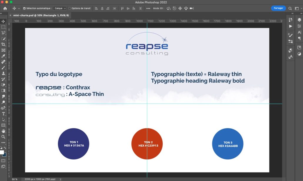Expand the right icon panel column
Image resolution: width=303 pixels, height=181 pixels.
(x=301, y=13)
